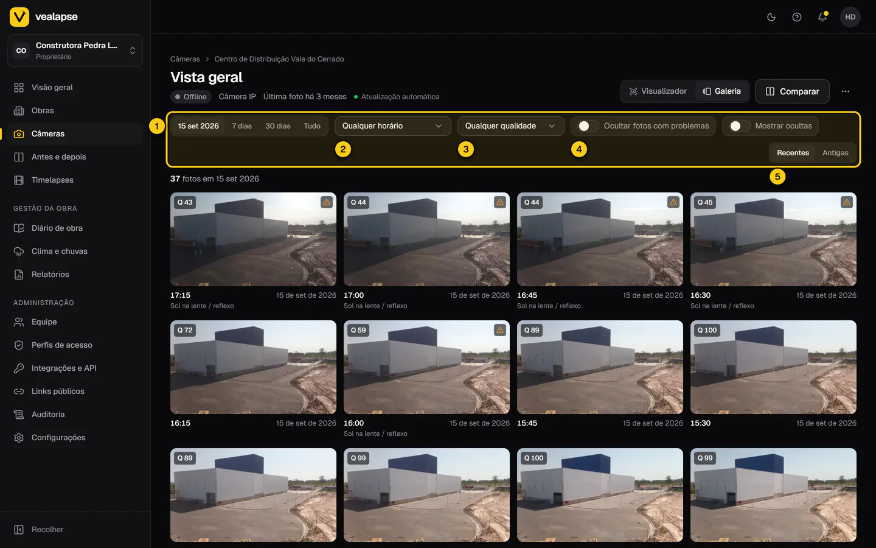The width and height of the screenshot is (876, 548).
Task: Open Visão geral in sidebar
Action: pos(75,88)
